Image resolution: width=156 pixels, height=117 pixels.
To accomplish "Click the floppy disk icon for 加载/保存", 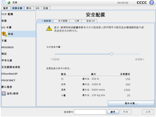I will tap(4, 93).
